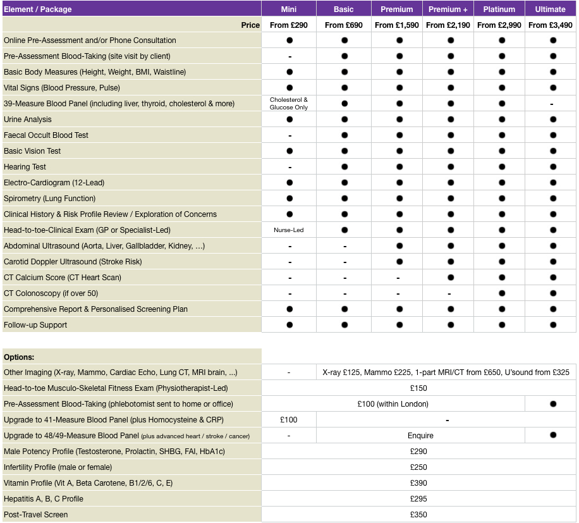Viewport: 579px width, 523px height.
Task: Click 'Pre-Assessment Blood-Taking (site visit by client)' label
Action: 87,56
